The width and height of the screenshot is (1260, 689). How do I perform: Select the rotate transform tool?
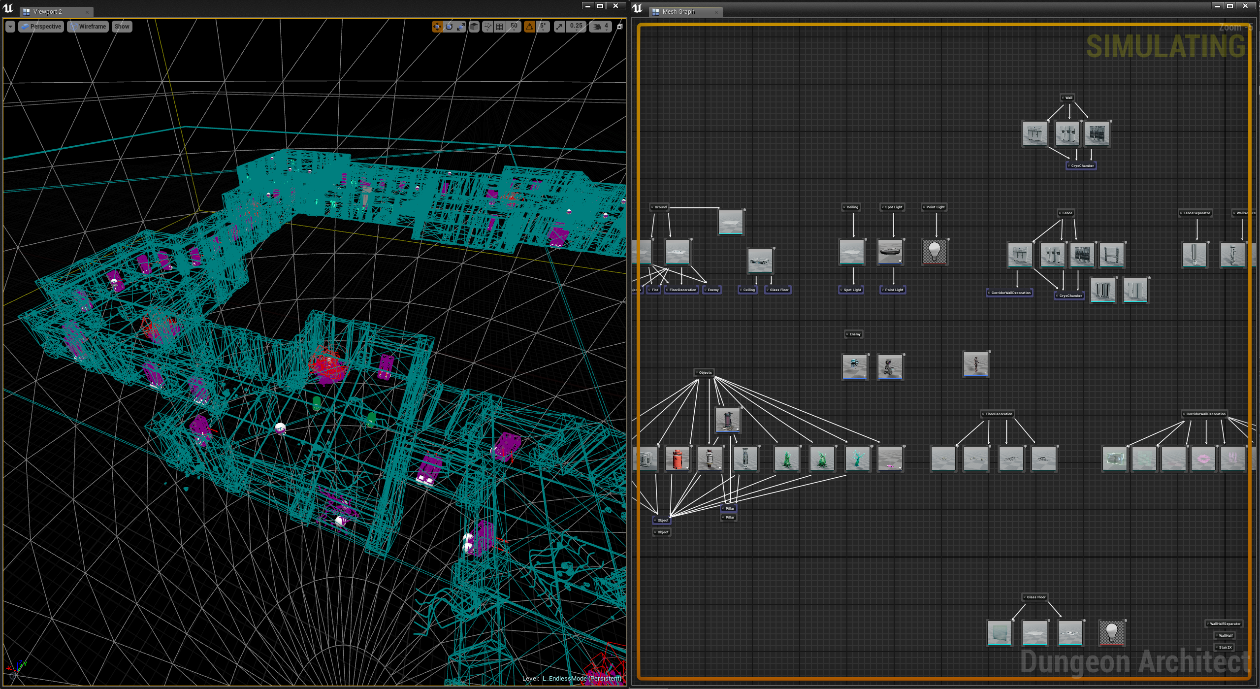449,27
